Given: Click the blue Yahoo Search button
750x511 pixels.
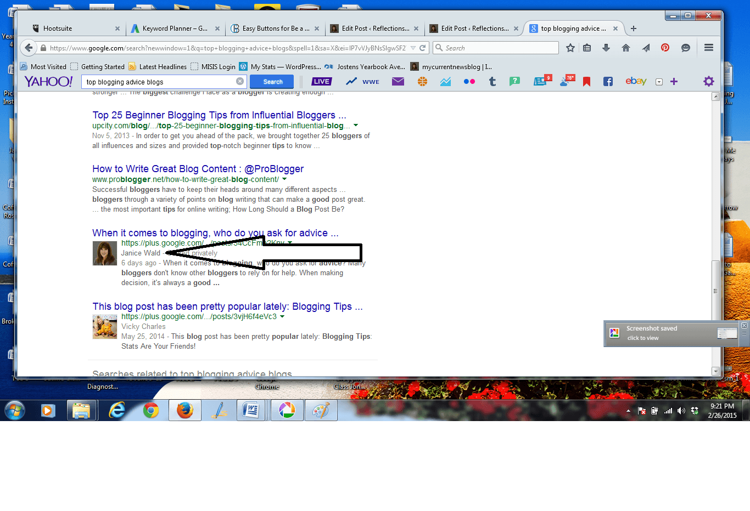Looking at the screenshot, I should (272, 82).
